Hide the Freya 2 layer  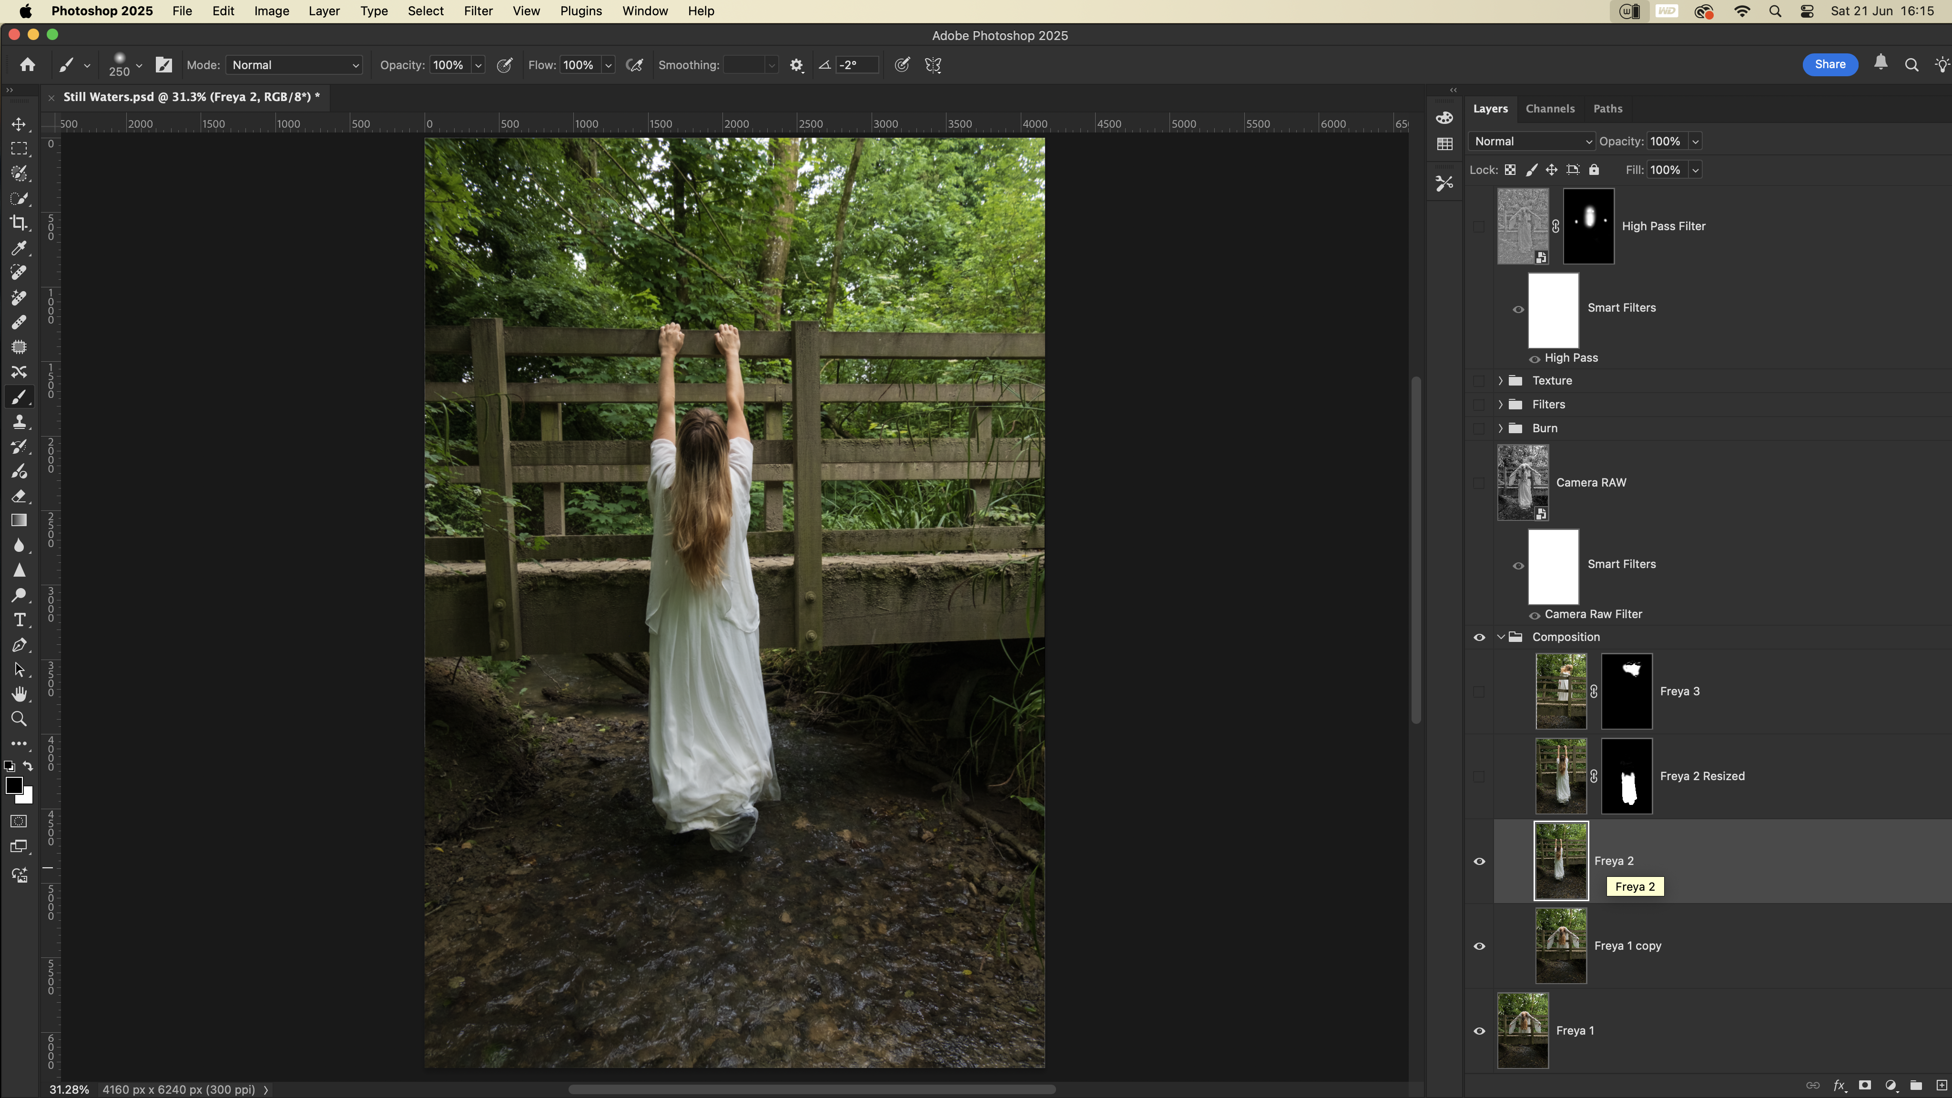point(1479,862)
